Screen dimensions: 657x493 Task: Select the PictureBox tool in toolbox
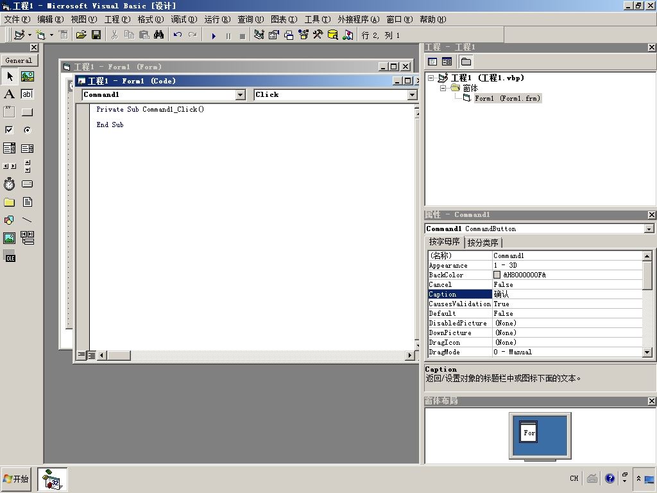27,76
